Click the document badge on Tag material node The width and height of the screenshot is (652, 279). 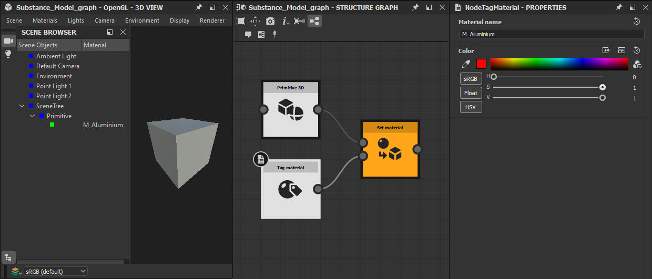click(261, 159)
